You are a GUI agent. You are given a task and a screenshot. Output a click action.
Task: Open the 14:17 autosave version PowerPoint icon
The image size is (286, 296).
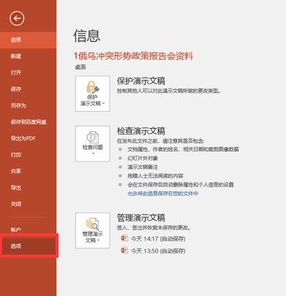124,238
